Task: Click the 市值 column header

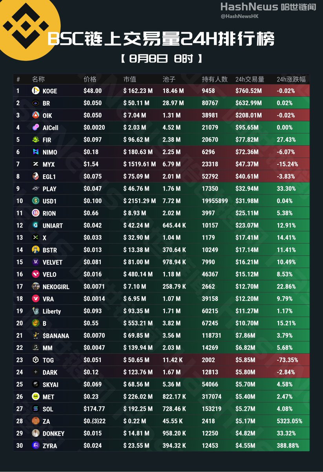Action: coord(130,79)
